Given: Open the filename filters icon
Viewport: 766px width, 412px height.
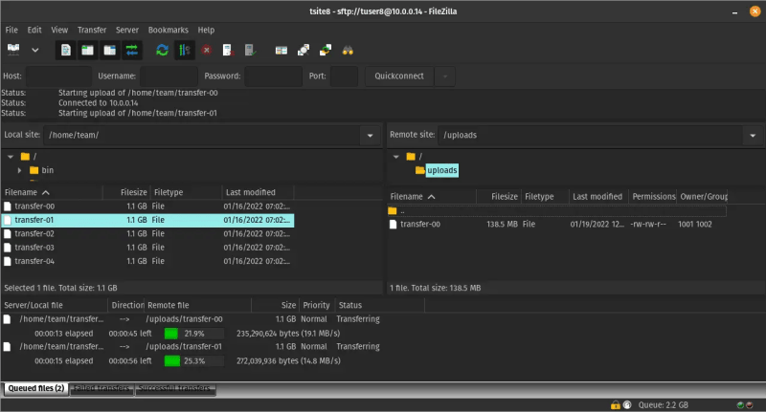Looking at the screenshot, I should (x=281, y=50).
